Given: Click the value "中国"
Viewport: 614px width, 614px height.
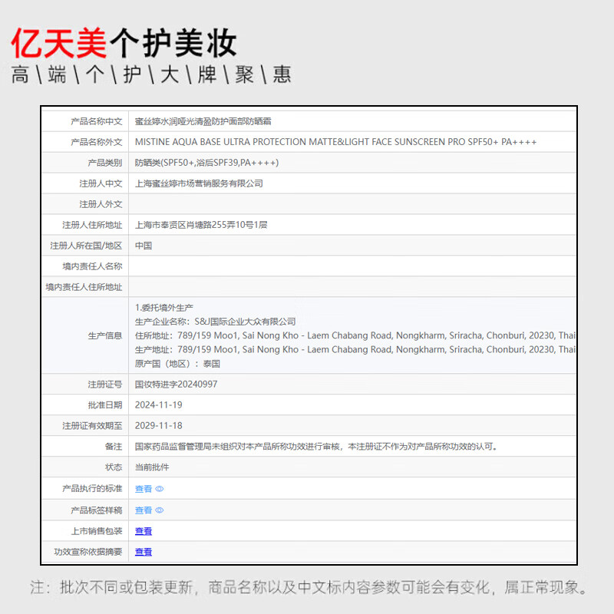Looking at the screenshot, I should coord(144,246).
